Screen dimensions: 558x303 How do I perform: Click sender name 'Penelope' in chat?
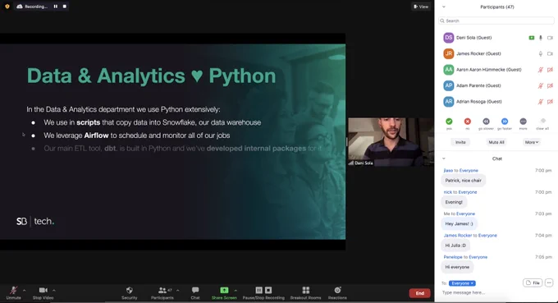[x=453, y=257]
